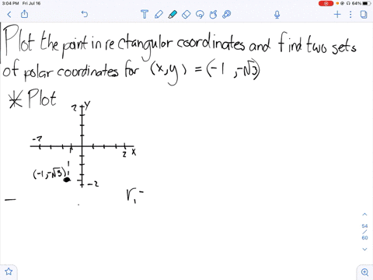The width and height of the screenshot is (373, 280).
Task: Go back to the notes library
Action: tap(9, 14)
